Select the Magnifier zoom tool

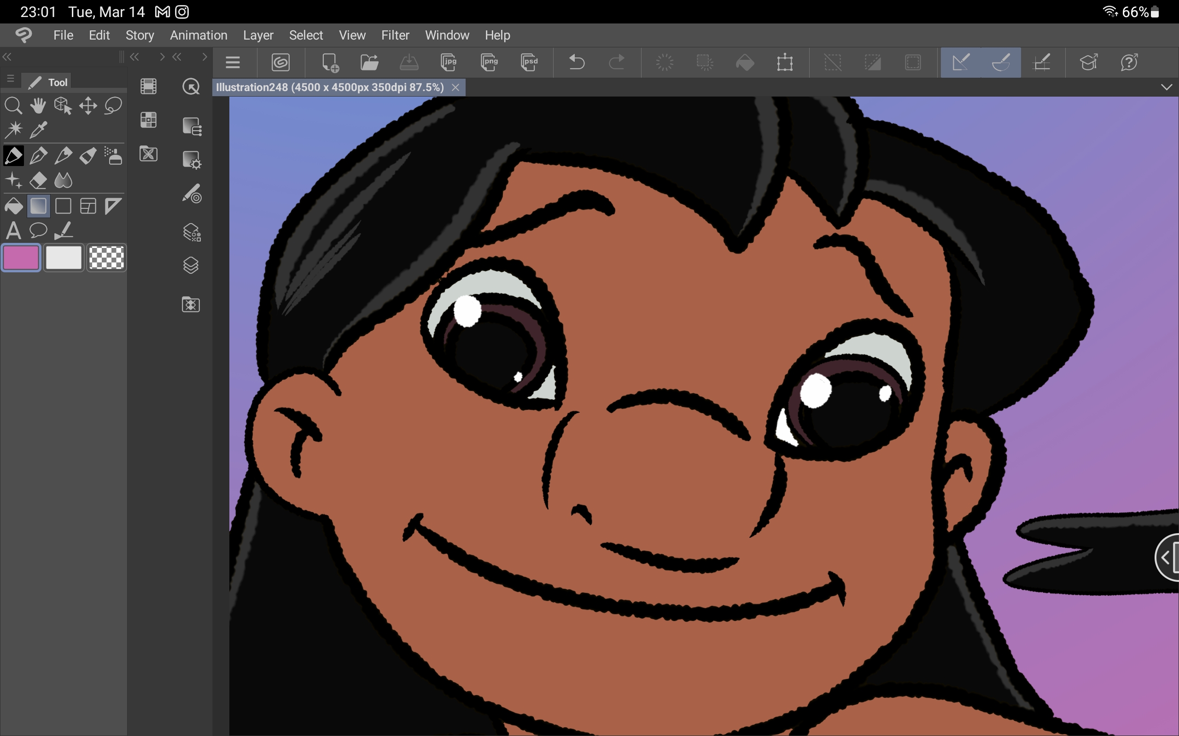point(13,106)
